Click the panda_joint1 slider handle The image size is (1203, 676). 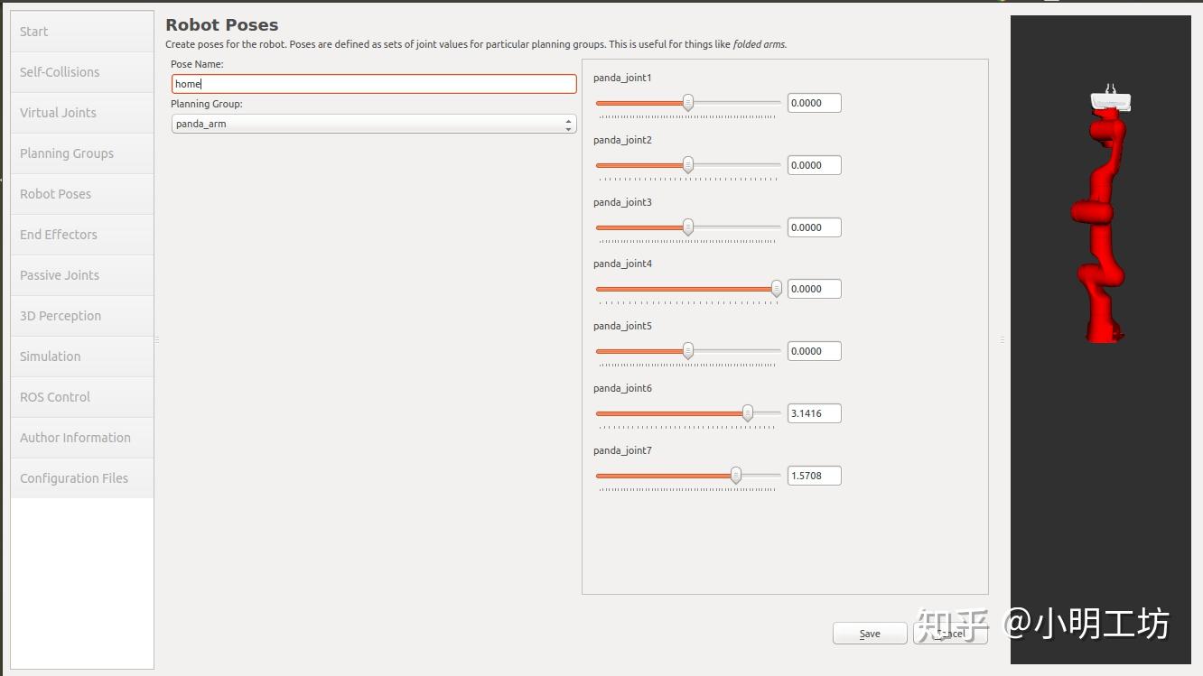[x=688, y=103]
